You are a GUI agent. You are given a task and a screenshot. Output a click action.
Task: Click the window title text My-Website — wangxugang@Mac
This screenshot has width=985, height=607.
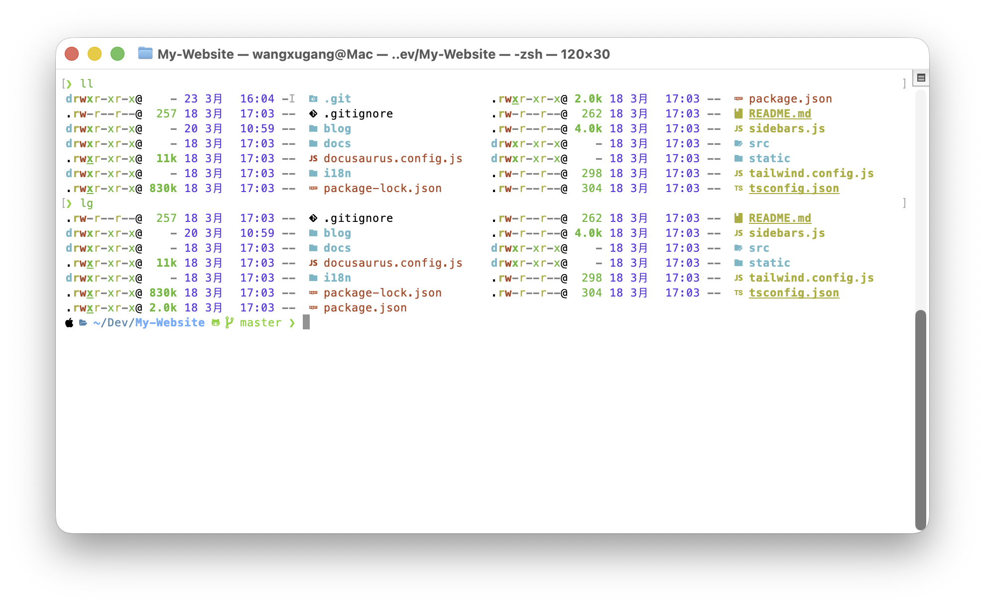point(265,54)
